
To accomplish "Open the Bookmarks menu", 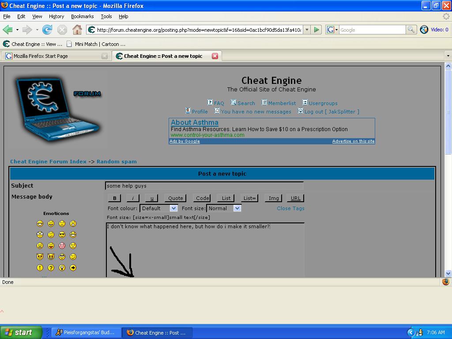I will [x=83, y=16].
